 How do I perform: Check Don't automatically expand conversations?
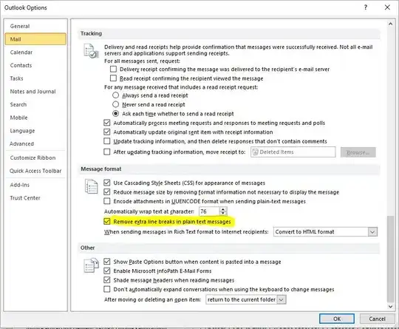click(x=107, y=289)
